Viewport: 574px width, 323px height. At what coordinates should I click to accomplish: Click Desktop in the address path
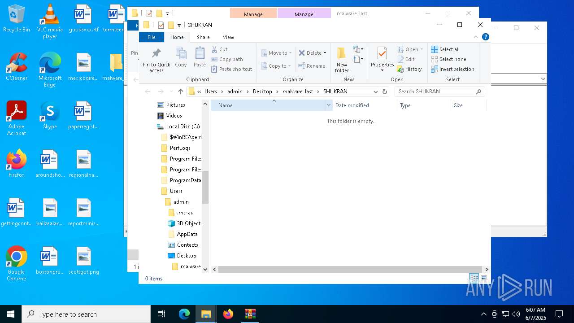(x=262, y=92)
